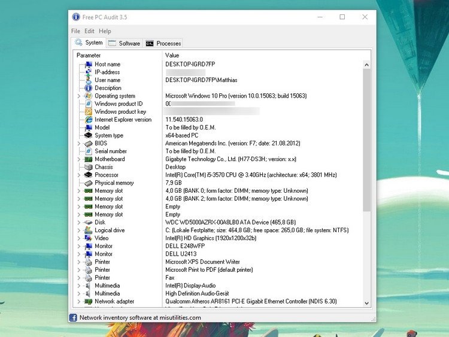This screenshot has width=449, height=337.
Task: Click the System type chip icon
Action: [x=89, y=135]
